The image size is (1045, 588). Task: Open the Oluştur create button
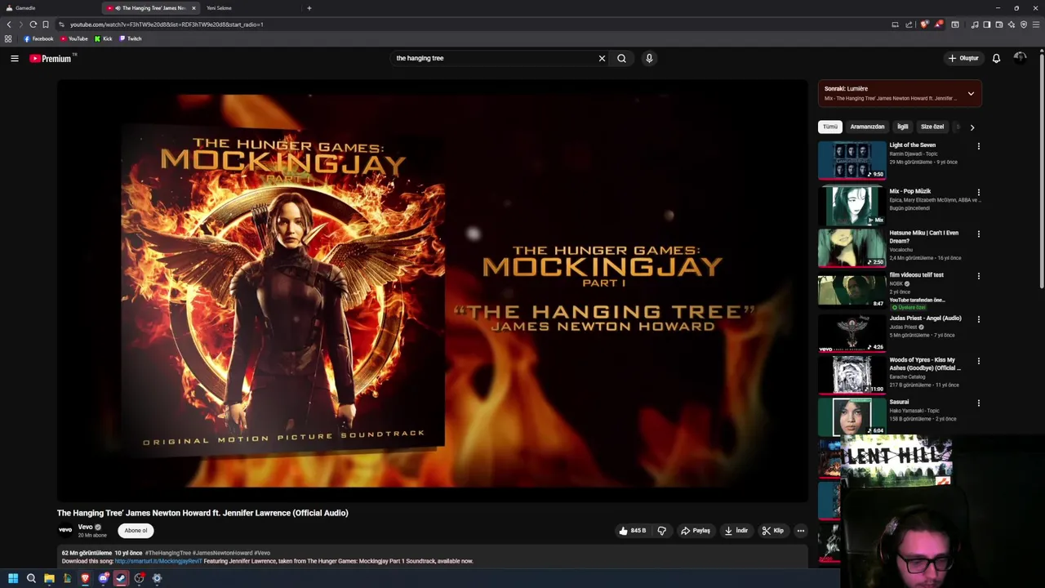963,58
